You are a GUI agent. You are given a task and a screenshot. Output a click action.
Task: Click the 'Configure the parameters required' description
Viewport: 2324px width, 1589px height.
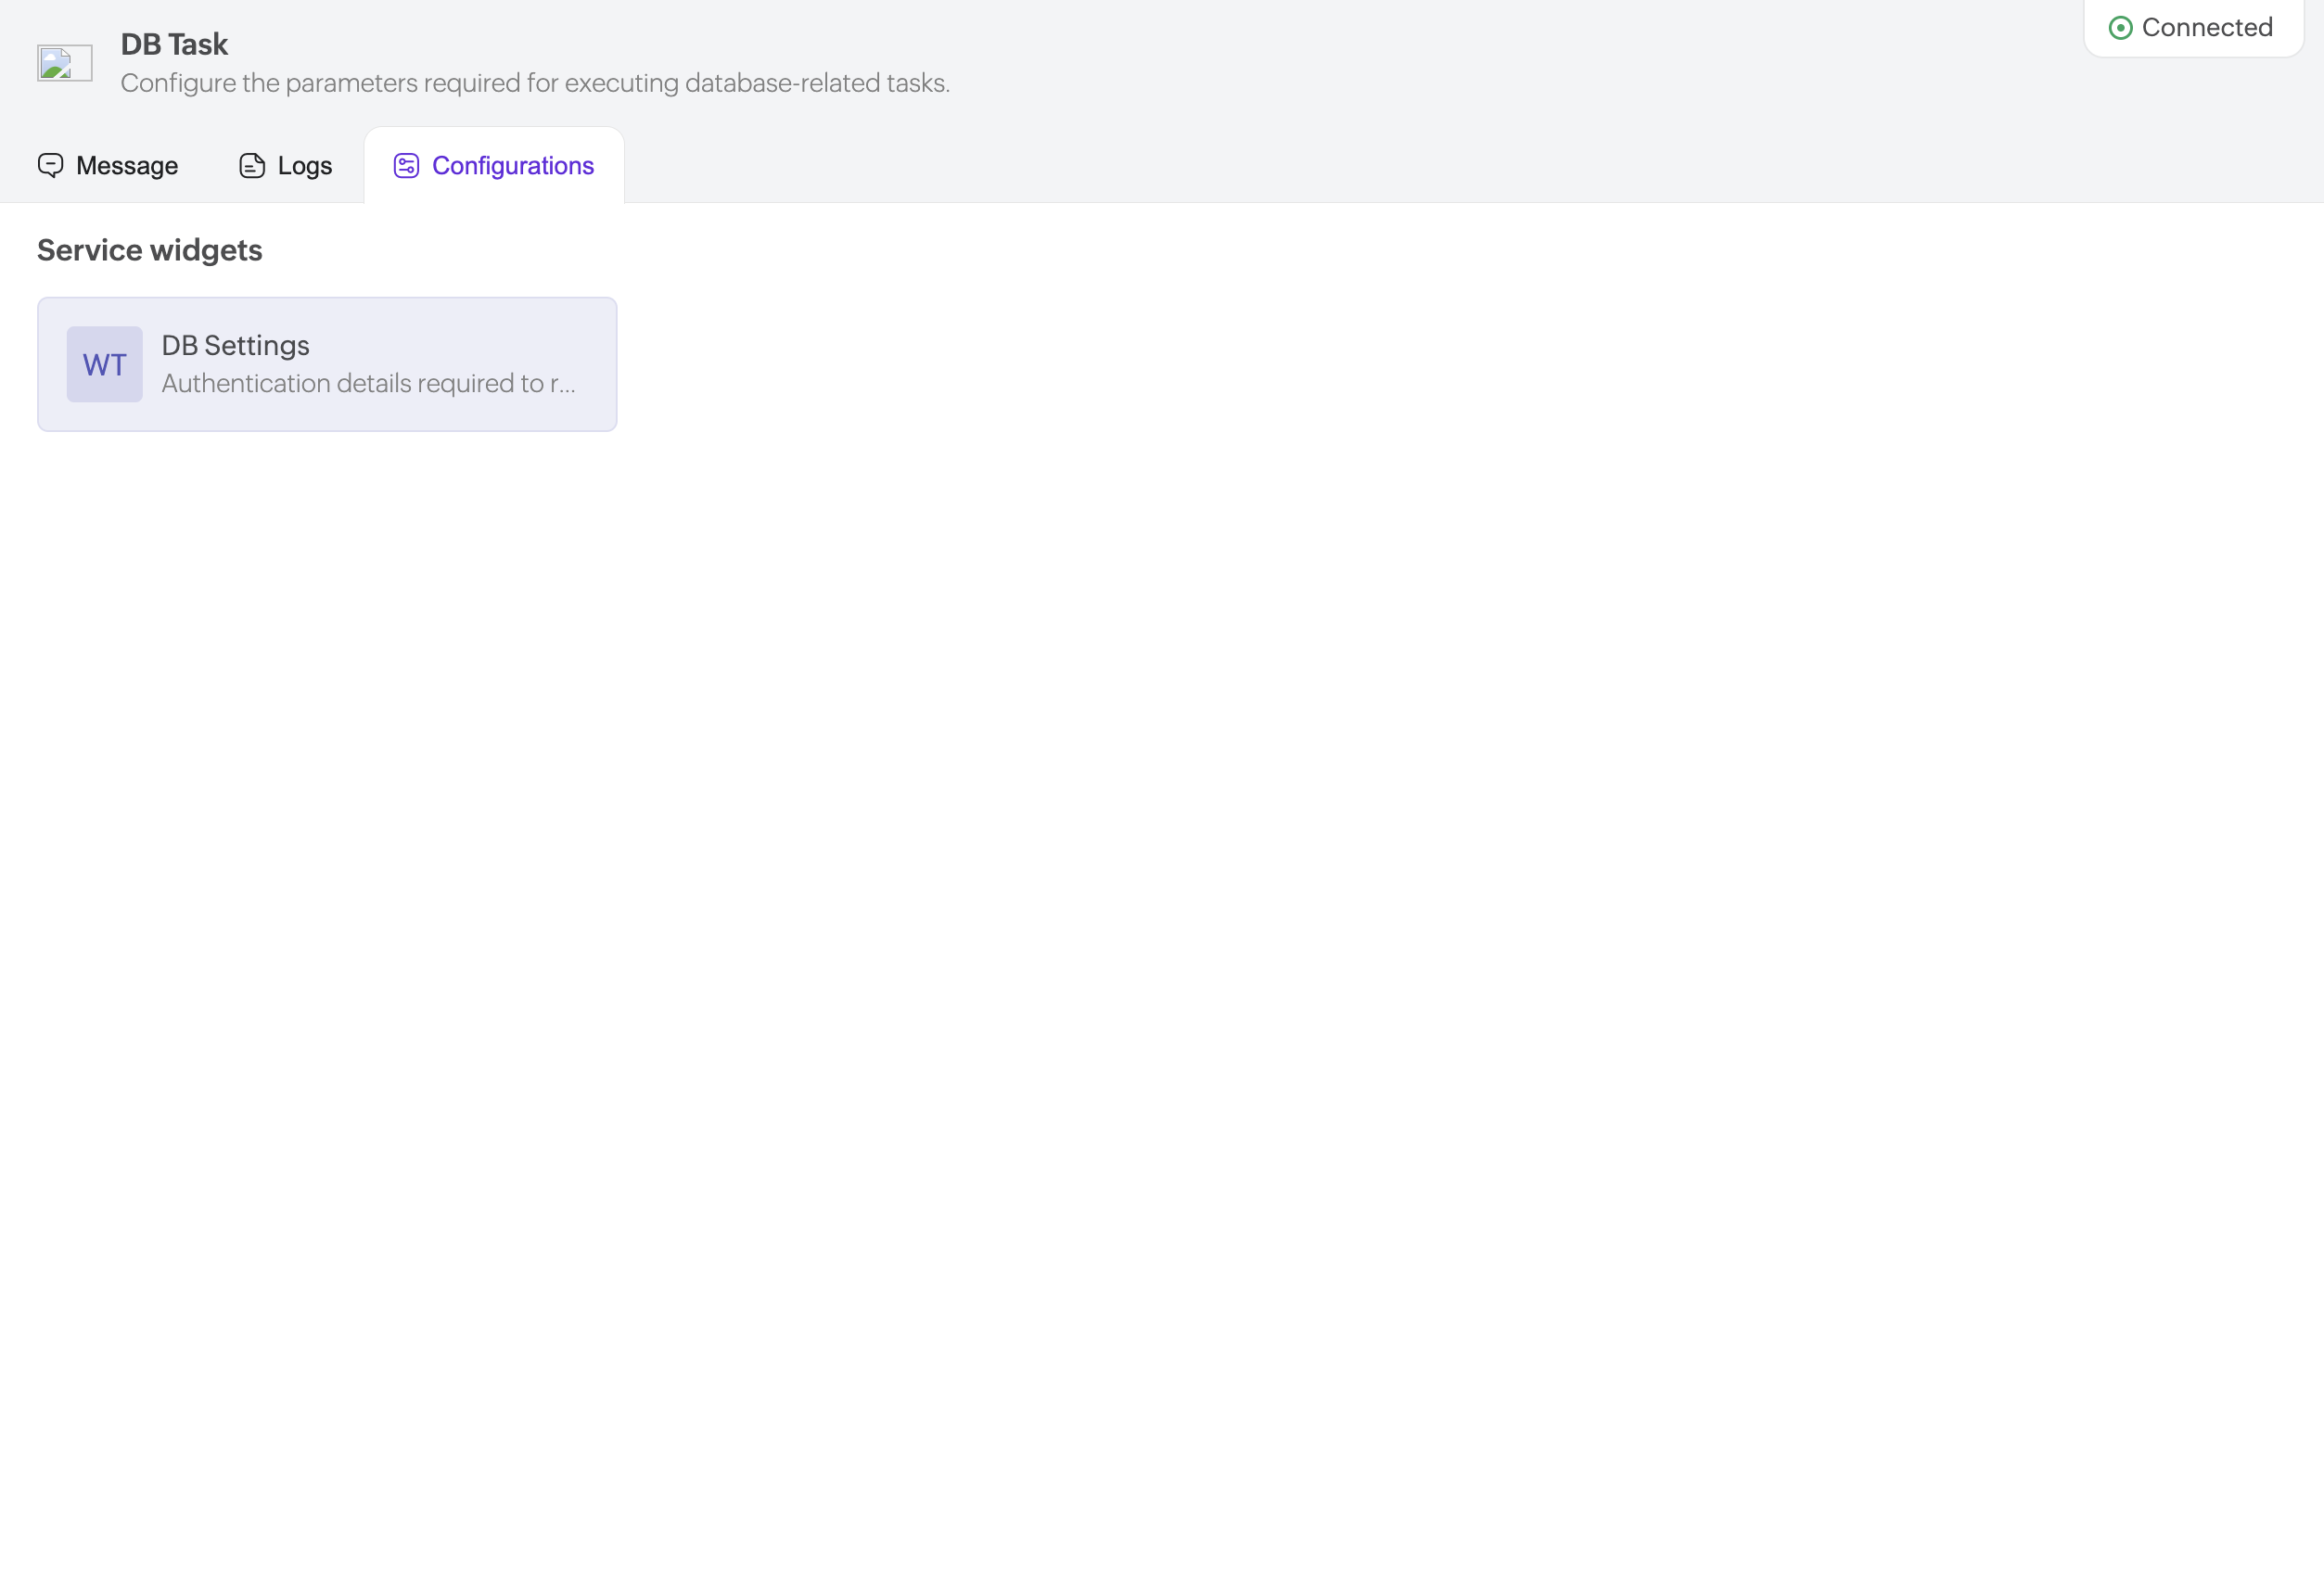point(535,83)
